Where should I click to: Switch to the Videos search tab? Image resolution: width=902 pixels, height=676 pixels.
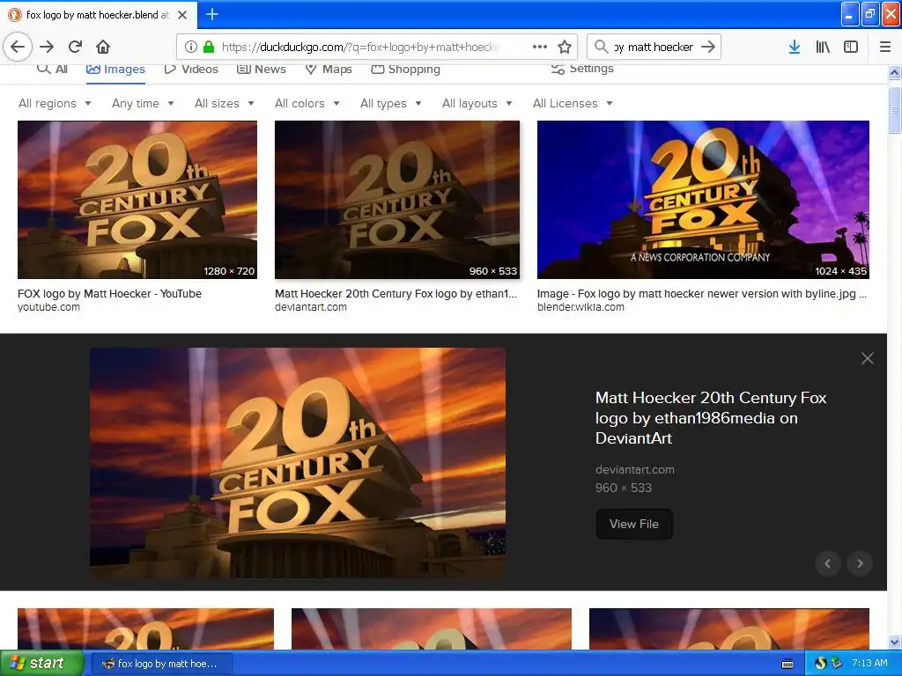[191, 69]
